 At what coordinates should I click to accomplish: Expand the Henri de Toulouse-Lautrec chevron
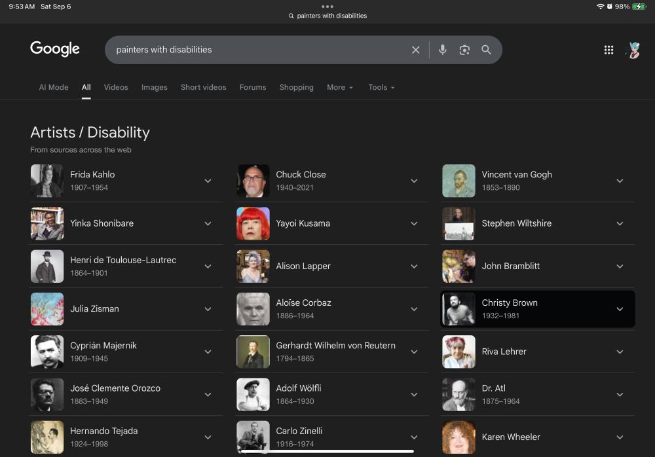[208, 266]
